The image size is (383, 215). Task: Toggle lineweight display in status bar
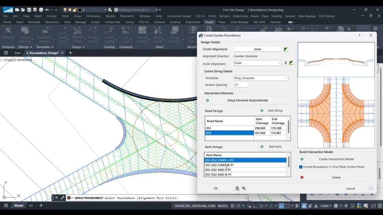pos(297,206)
